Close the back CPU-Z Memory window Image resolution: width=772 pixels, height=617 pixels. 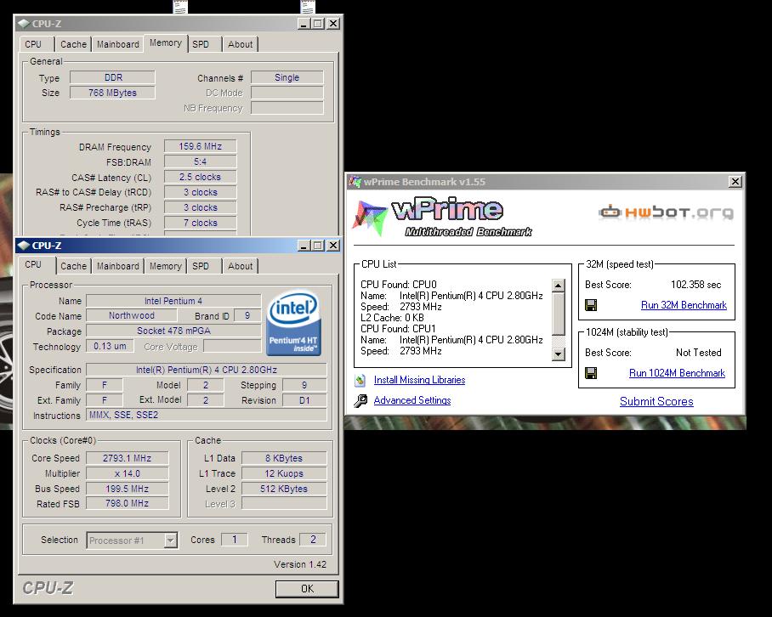pyautogui.click(x=333, y=23)
